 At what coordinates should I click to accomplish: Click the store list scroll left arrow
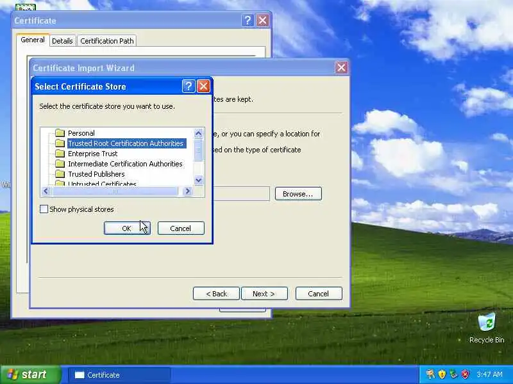46,191
